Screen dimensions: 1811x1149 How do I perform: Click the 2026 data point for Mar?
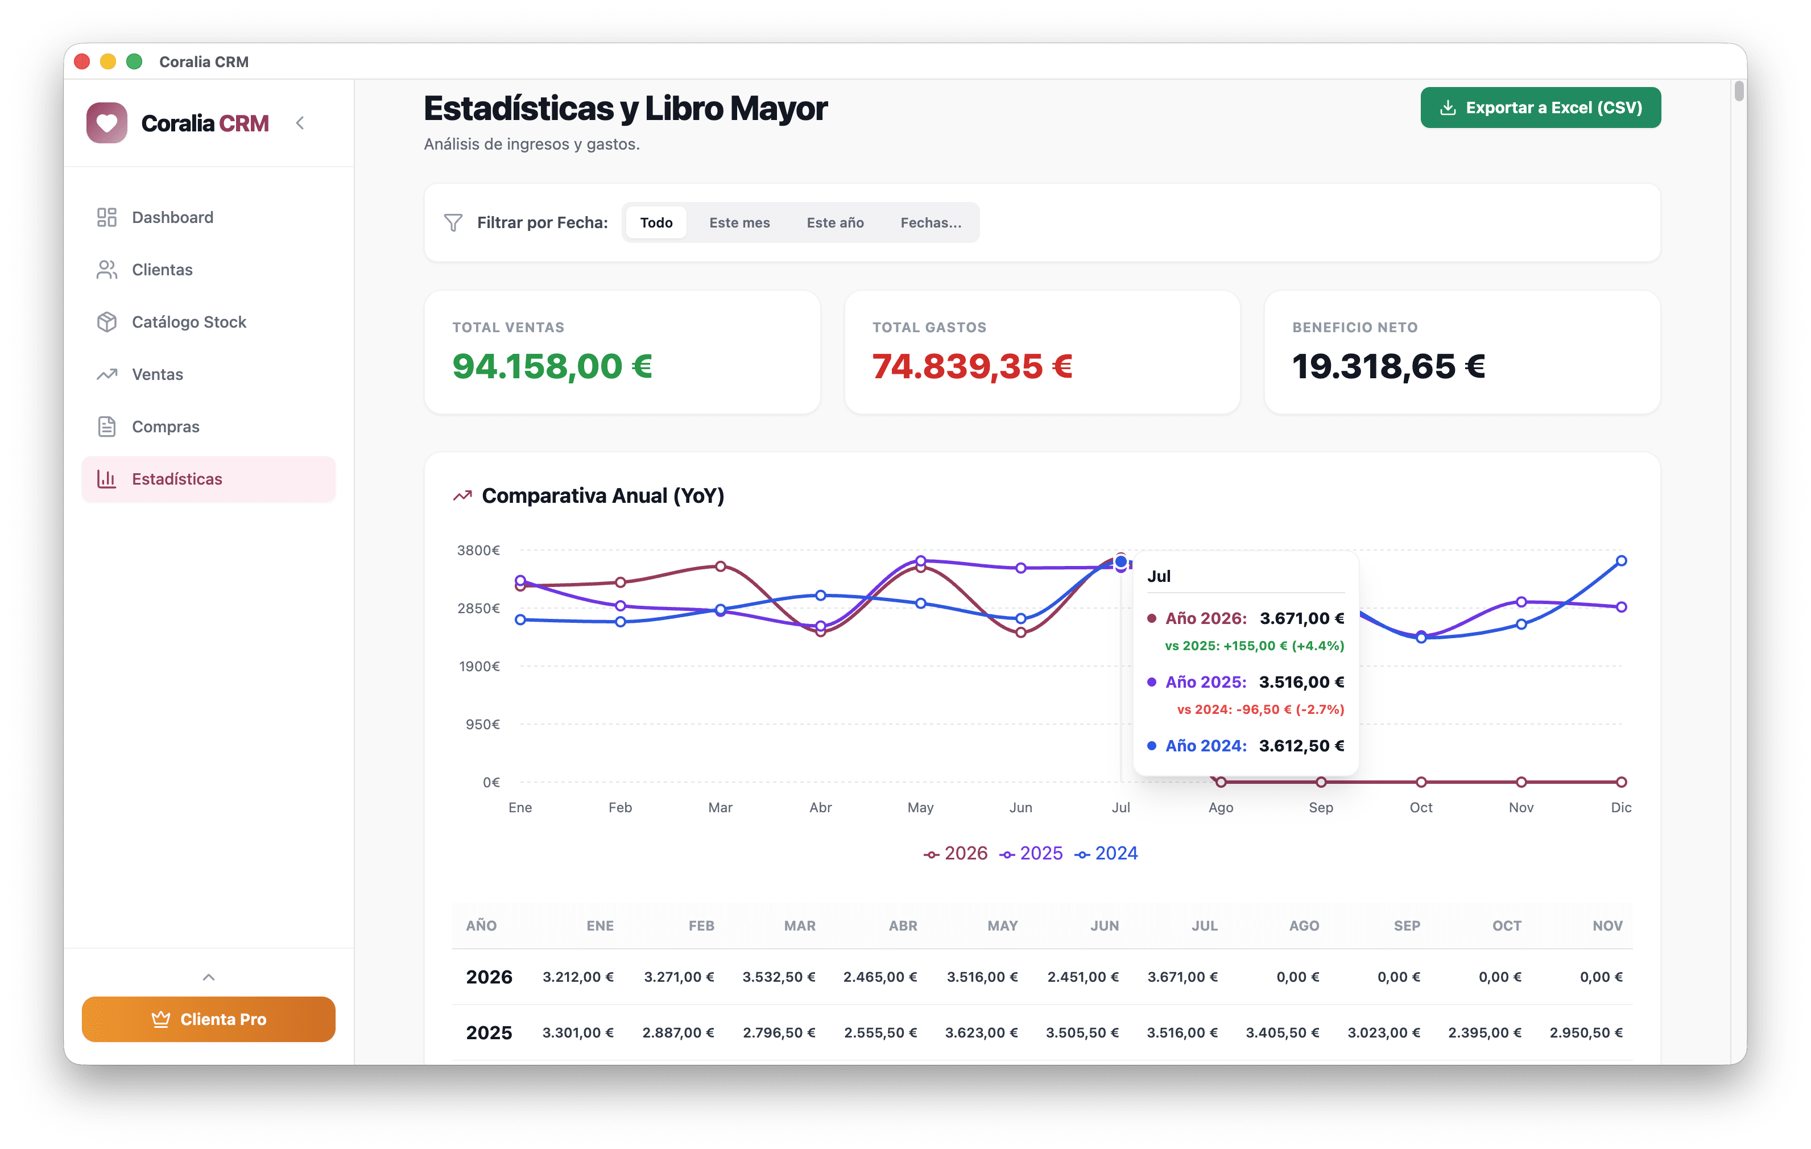(721, 566)
